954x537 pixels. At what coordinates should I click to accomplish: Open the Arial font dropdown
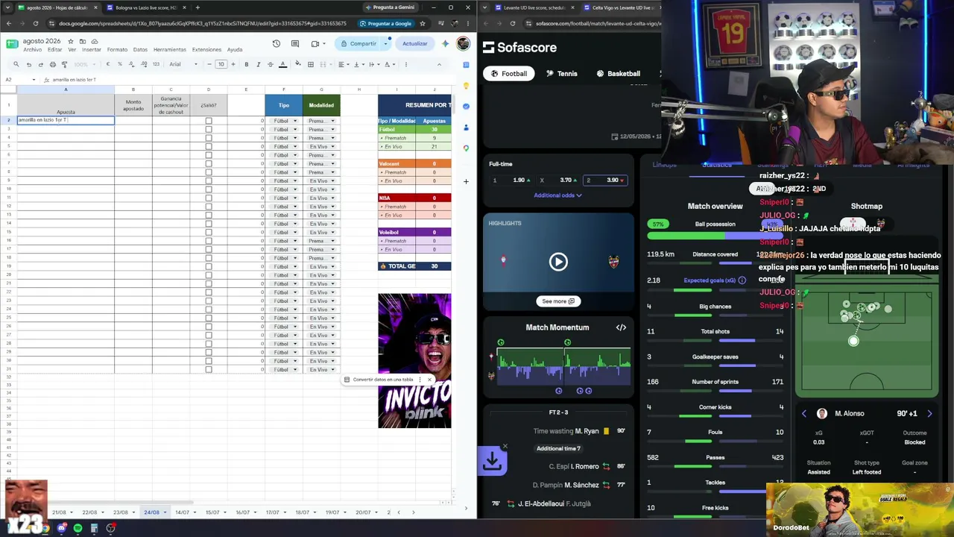pyautogui.click(x=182, y=64)
